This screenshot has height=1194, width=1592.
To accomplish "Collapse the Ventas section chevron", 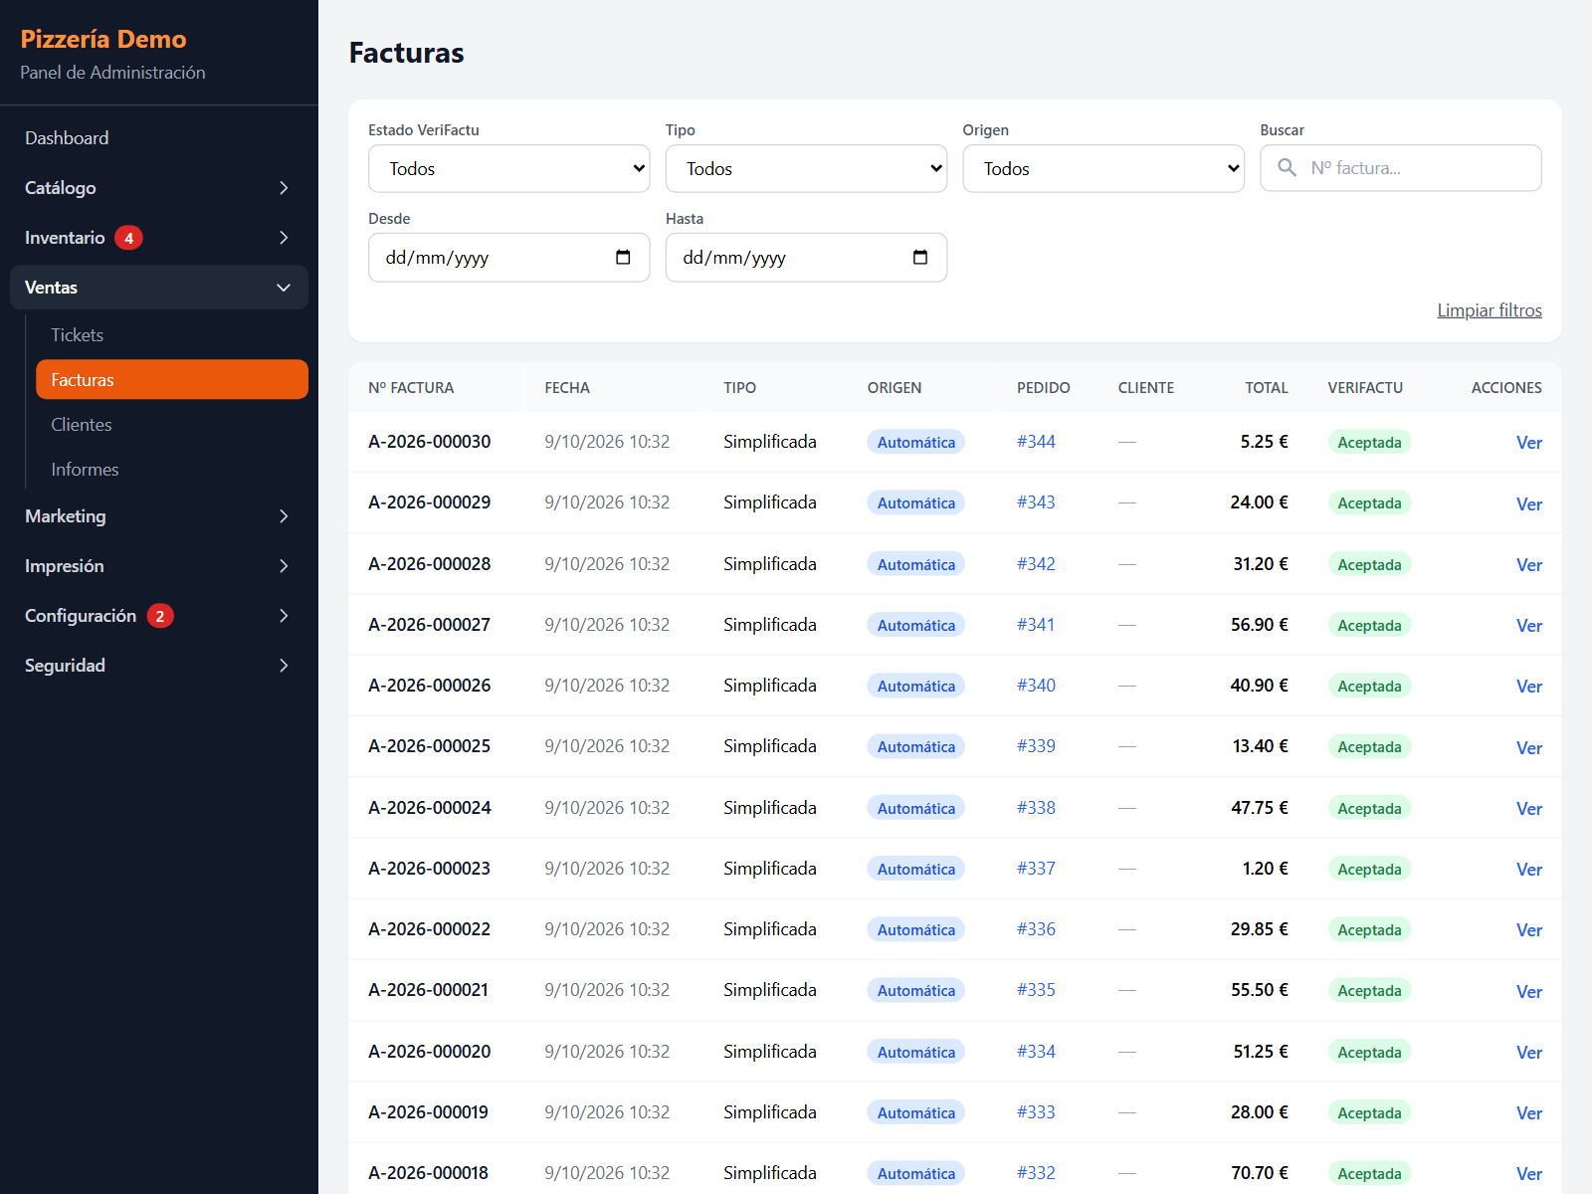I will point(284,288).
